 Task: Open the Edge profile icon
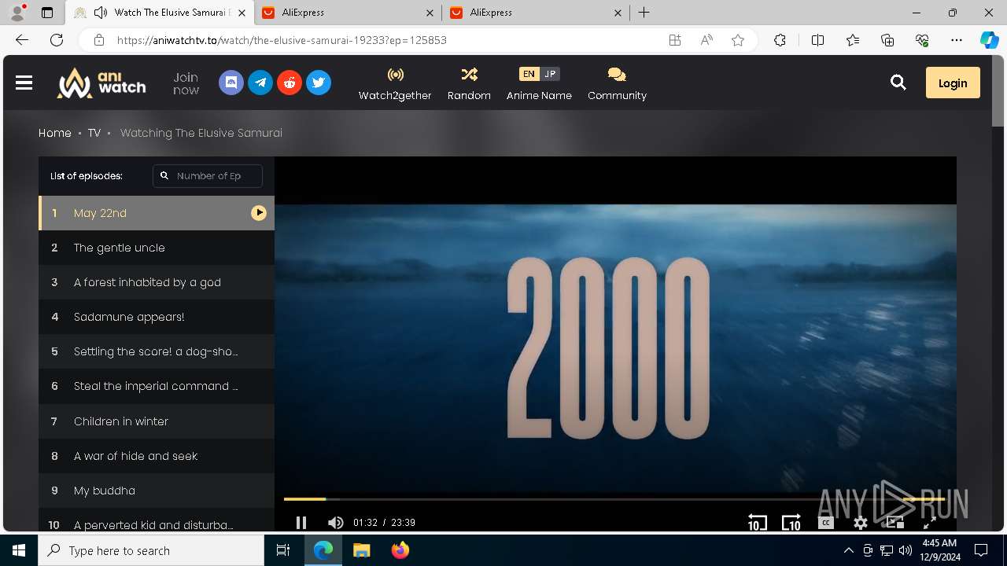click(x=17, y=13)
